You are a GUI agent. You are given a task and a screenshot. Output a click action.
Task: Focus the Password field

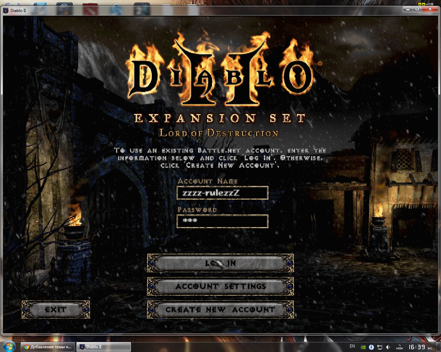tap(222, 221)
